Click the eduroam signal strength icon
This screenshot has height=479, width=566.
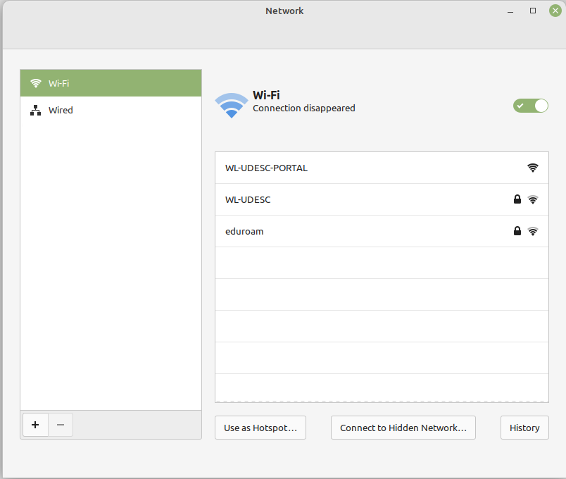pyautogui.click(x=533, y=231)
